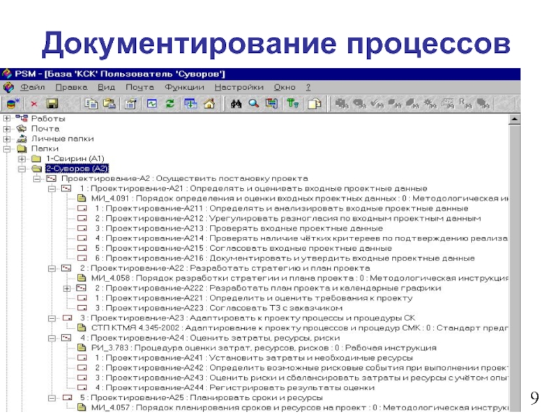Screen dimensions: 558x418
Task: Expand the 1-Свирин (A1) folder
Action: click(21, 159)
